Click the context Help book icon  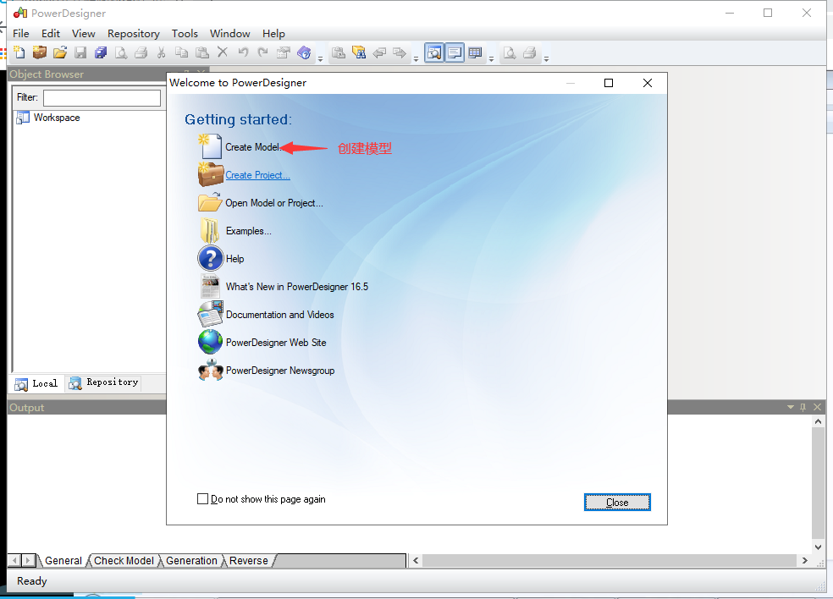304,52
